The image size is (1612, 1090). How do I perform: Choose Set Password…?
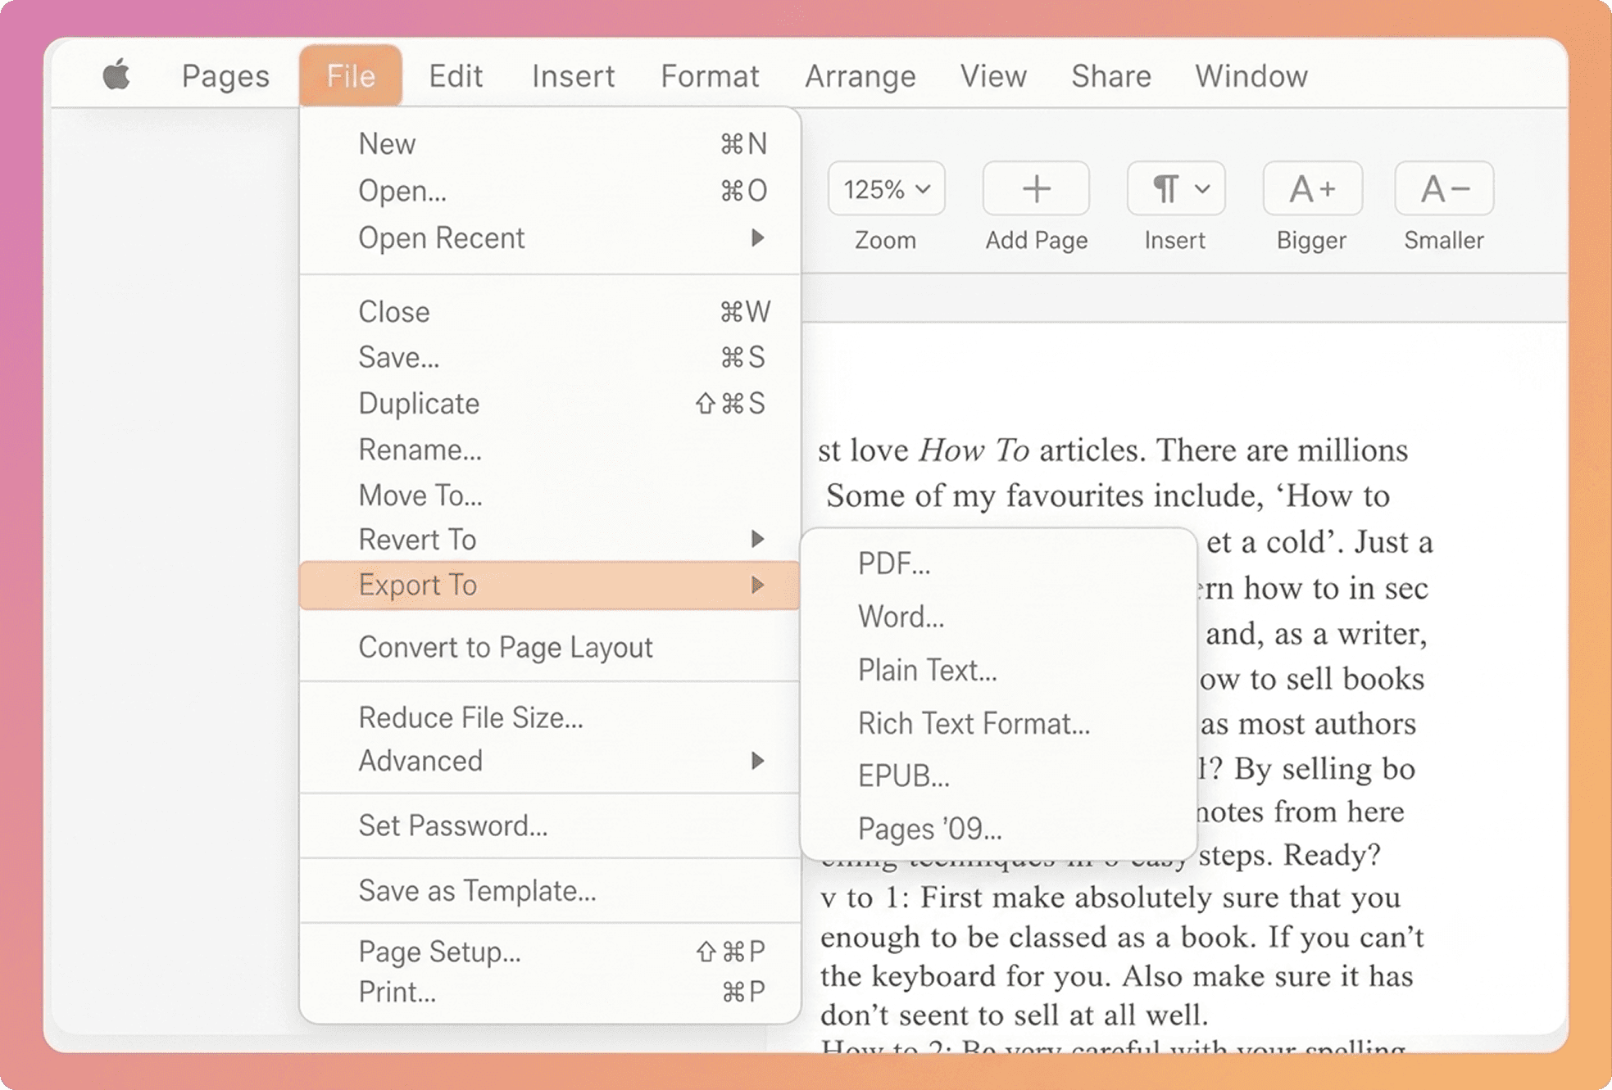(x=550, y=825)
